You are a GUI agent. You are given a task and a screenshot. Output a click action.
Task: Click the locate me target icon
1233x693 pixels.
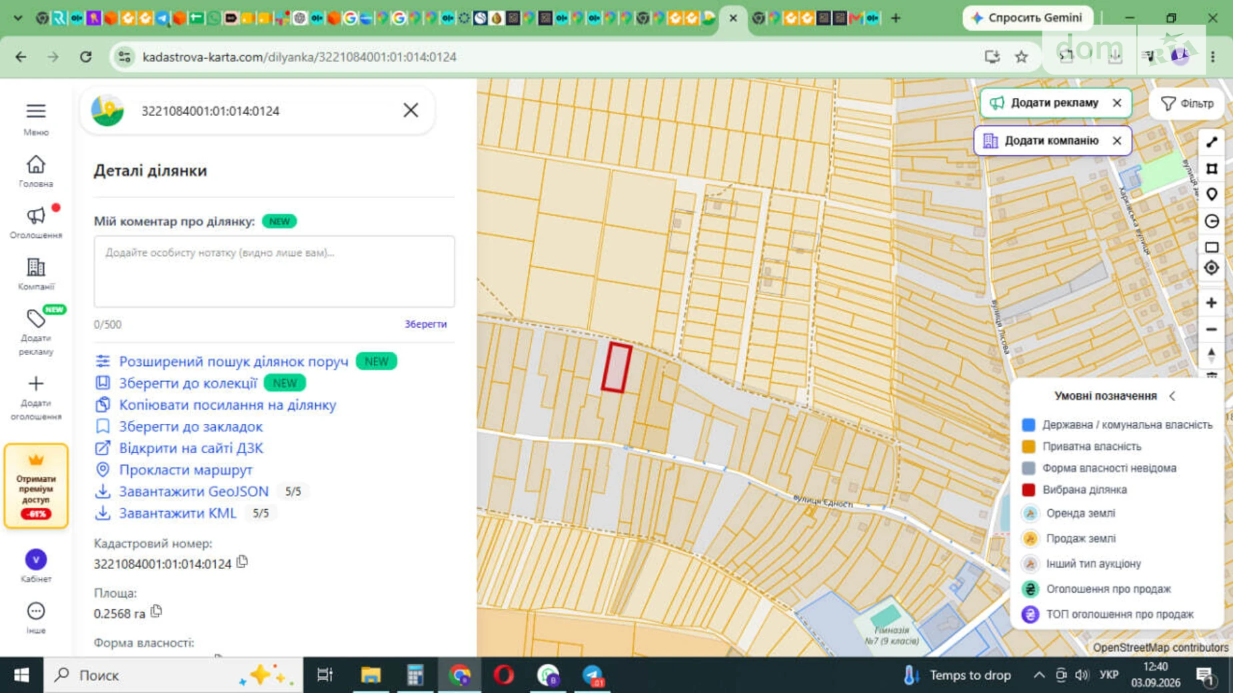click(x=1212, y=268)
